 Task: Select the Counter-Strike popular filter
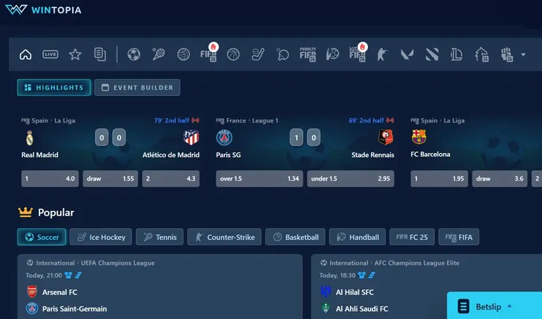click(x=224, y=237)
